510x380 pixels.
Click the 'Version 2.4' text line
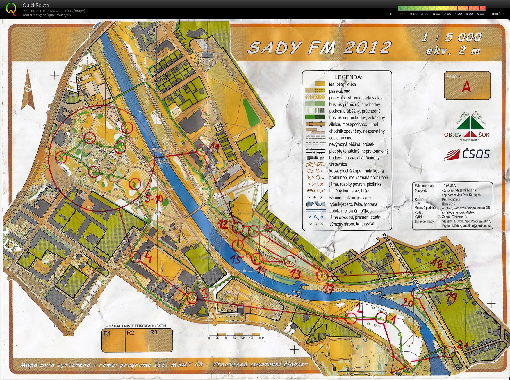click(54, 11)
